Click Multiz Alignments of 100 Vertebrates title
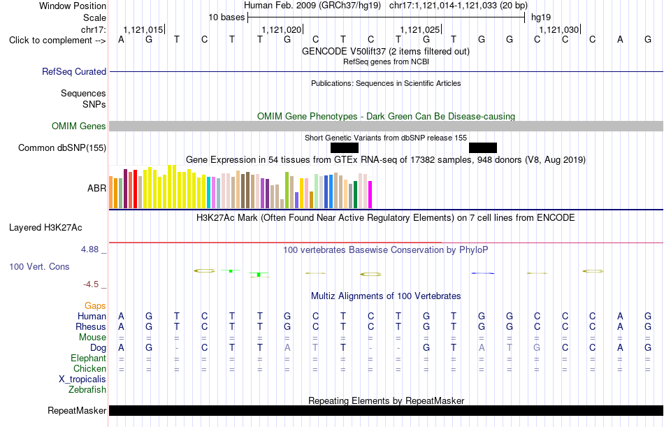The image size is (664, 427). [x=386, y=296]
